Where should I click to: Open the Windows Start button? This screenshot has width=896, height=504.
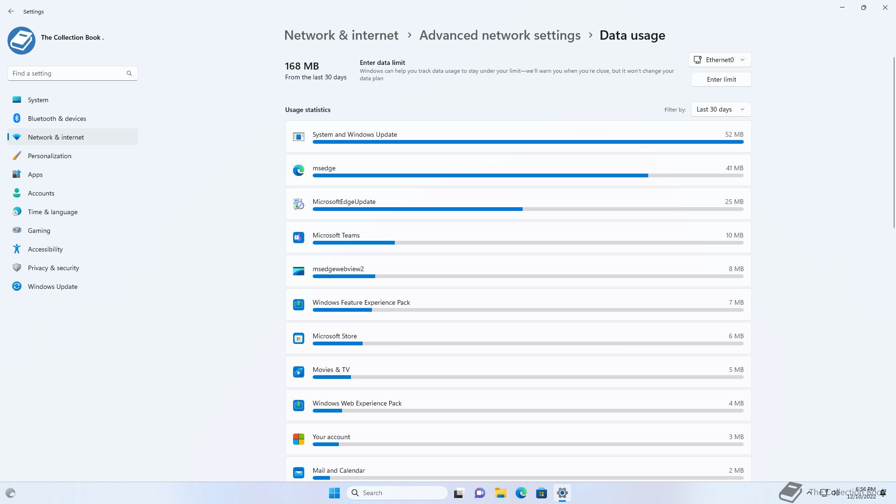tap(334, 493)
